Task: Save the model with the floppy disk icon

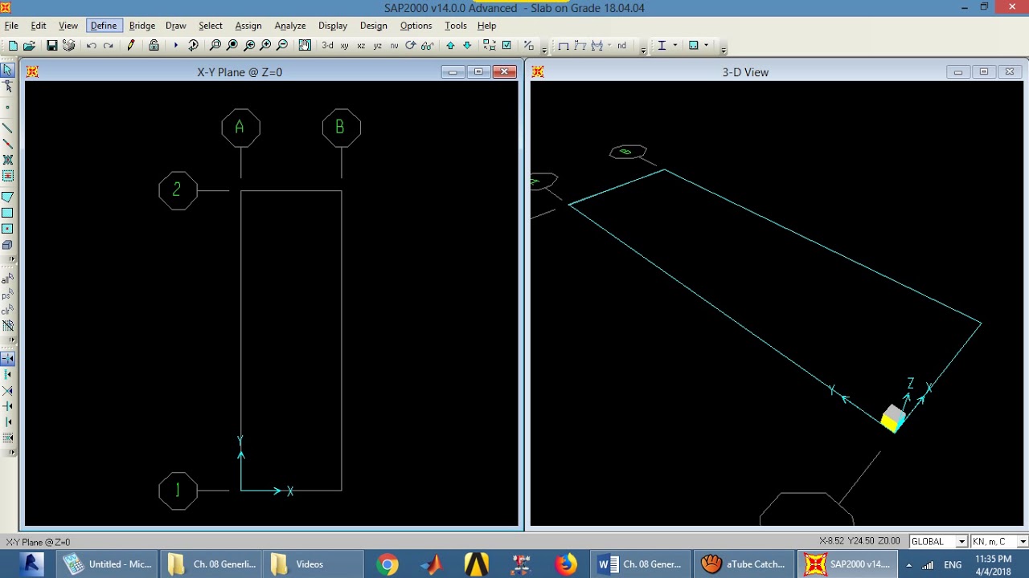Action: click(51, 46)
